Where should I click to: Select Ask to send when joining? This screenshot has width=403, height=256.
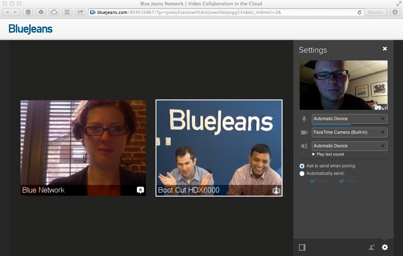(302, 166)
